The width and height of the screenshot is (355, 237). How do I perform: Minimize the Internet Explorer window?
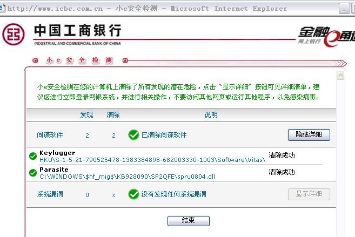344,9
